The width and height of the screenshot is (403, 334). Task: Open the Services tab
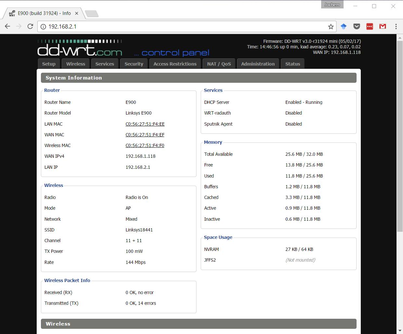point(105,64)
